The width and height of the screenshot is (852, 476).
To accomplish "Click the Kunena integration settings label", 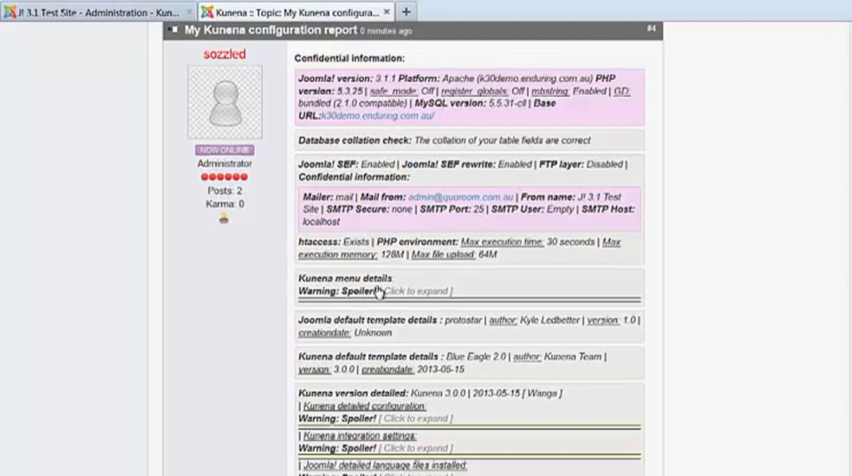I will point(360,436).
